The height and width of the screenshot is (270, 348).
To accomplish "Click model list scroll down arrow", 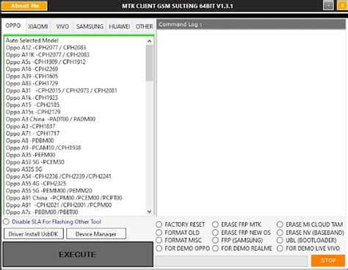I will (x=149, y=212).
